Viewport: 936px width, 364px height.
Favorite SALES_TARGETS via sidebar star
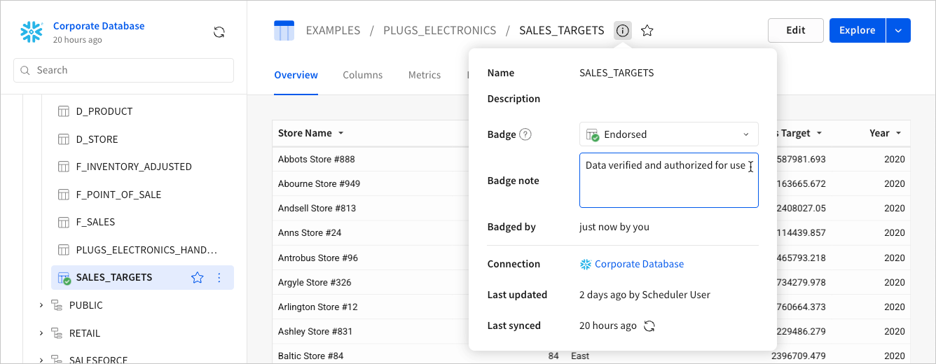[x=198, y=278]
